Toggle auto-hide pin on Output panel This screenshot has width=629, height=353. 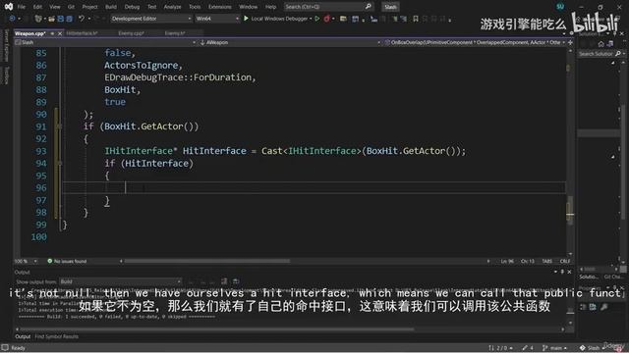562,272
